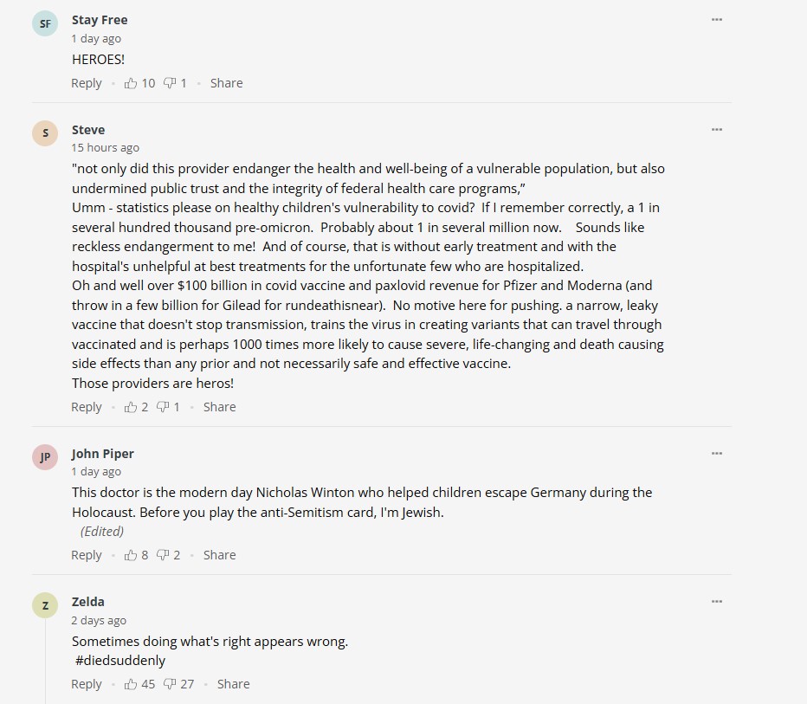This screenshot has height=704, width=807.
Task: Like John Piper's comment
Action: point(132,555)
